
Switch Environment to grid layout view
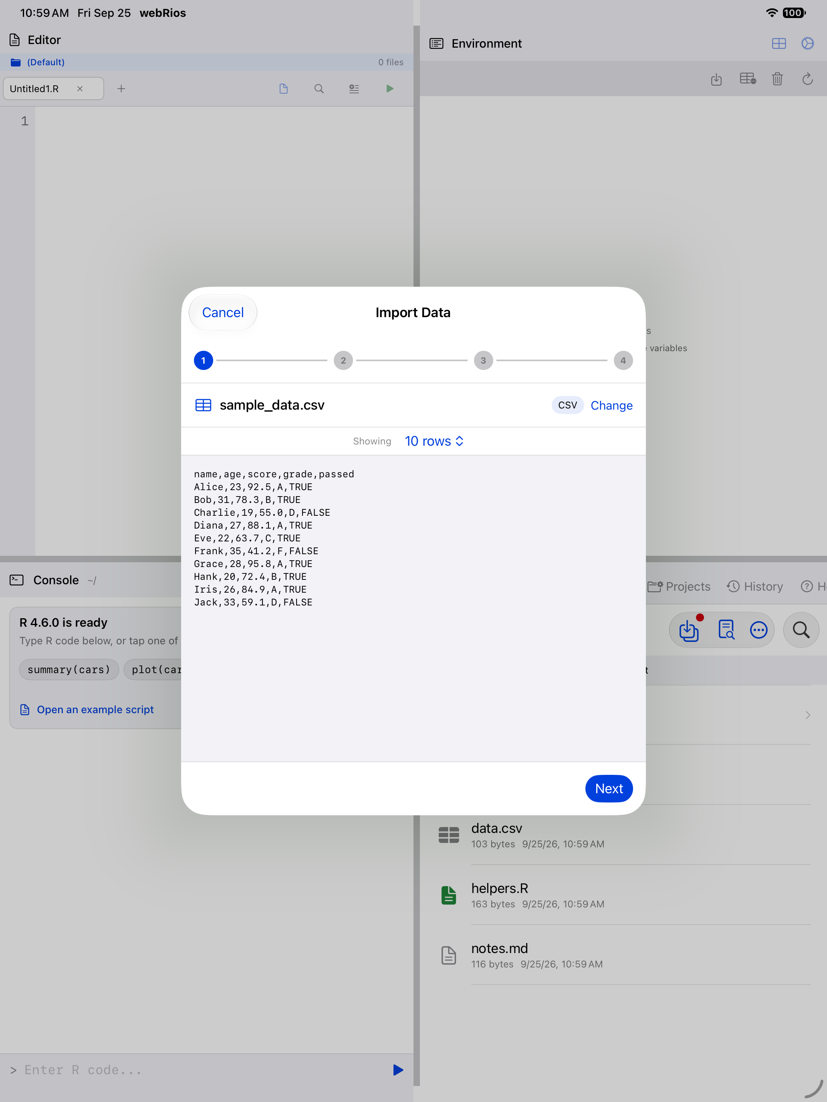[x=779, y=43]
